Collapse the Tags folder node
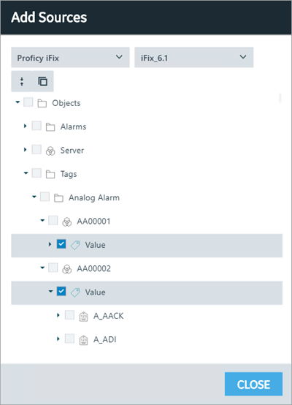This screenshot has width=292, height=405. (26, 173)
